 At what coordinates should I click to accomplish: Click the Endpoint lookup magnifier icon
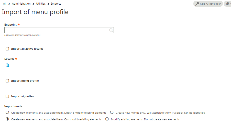[111, 30]
